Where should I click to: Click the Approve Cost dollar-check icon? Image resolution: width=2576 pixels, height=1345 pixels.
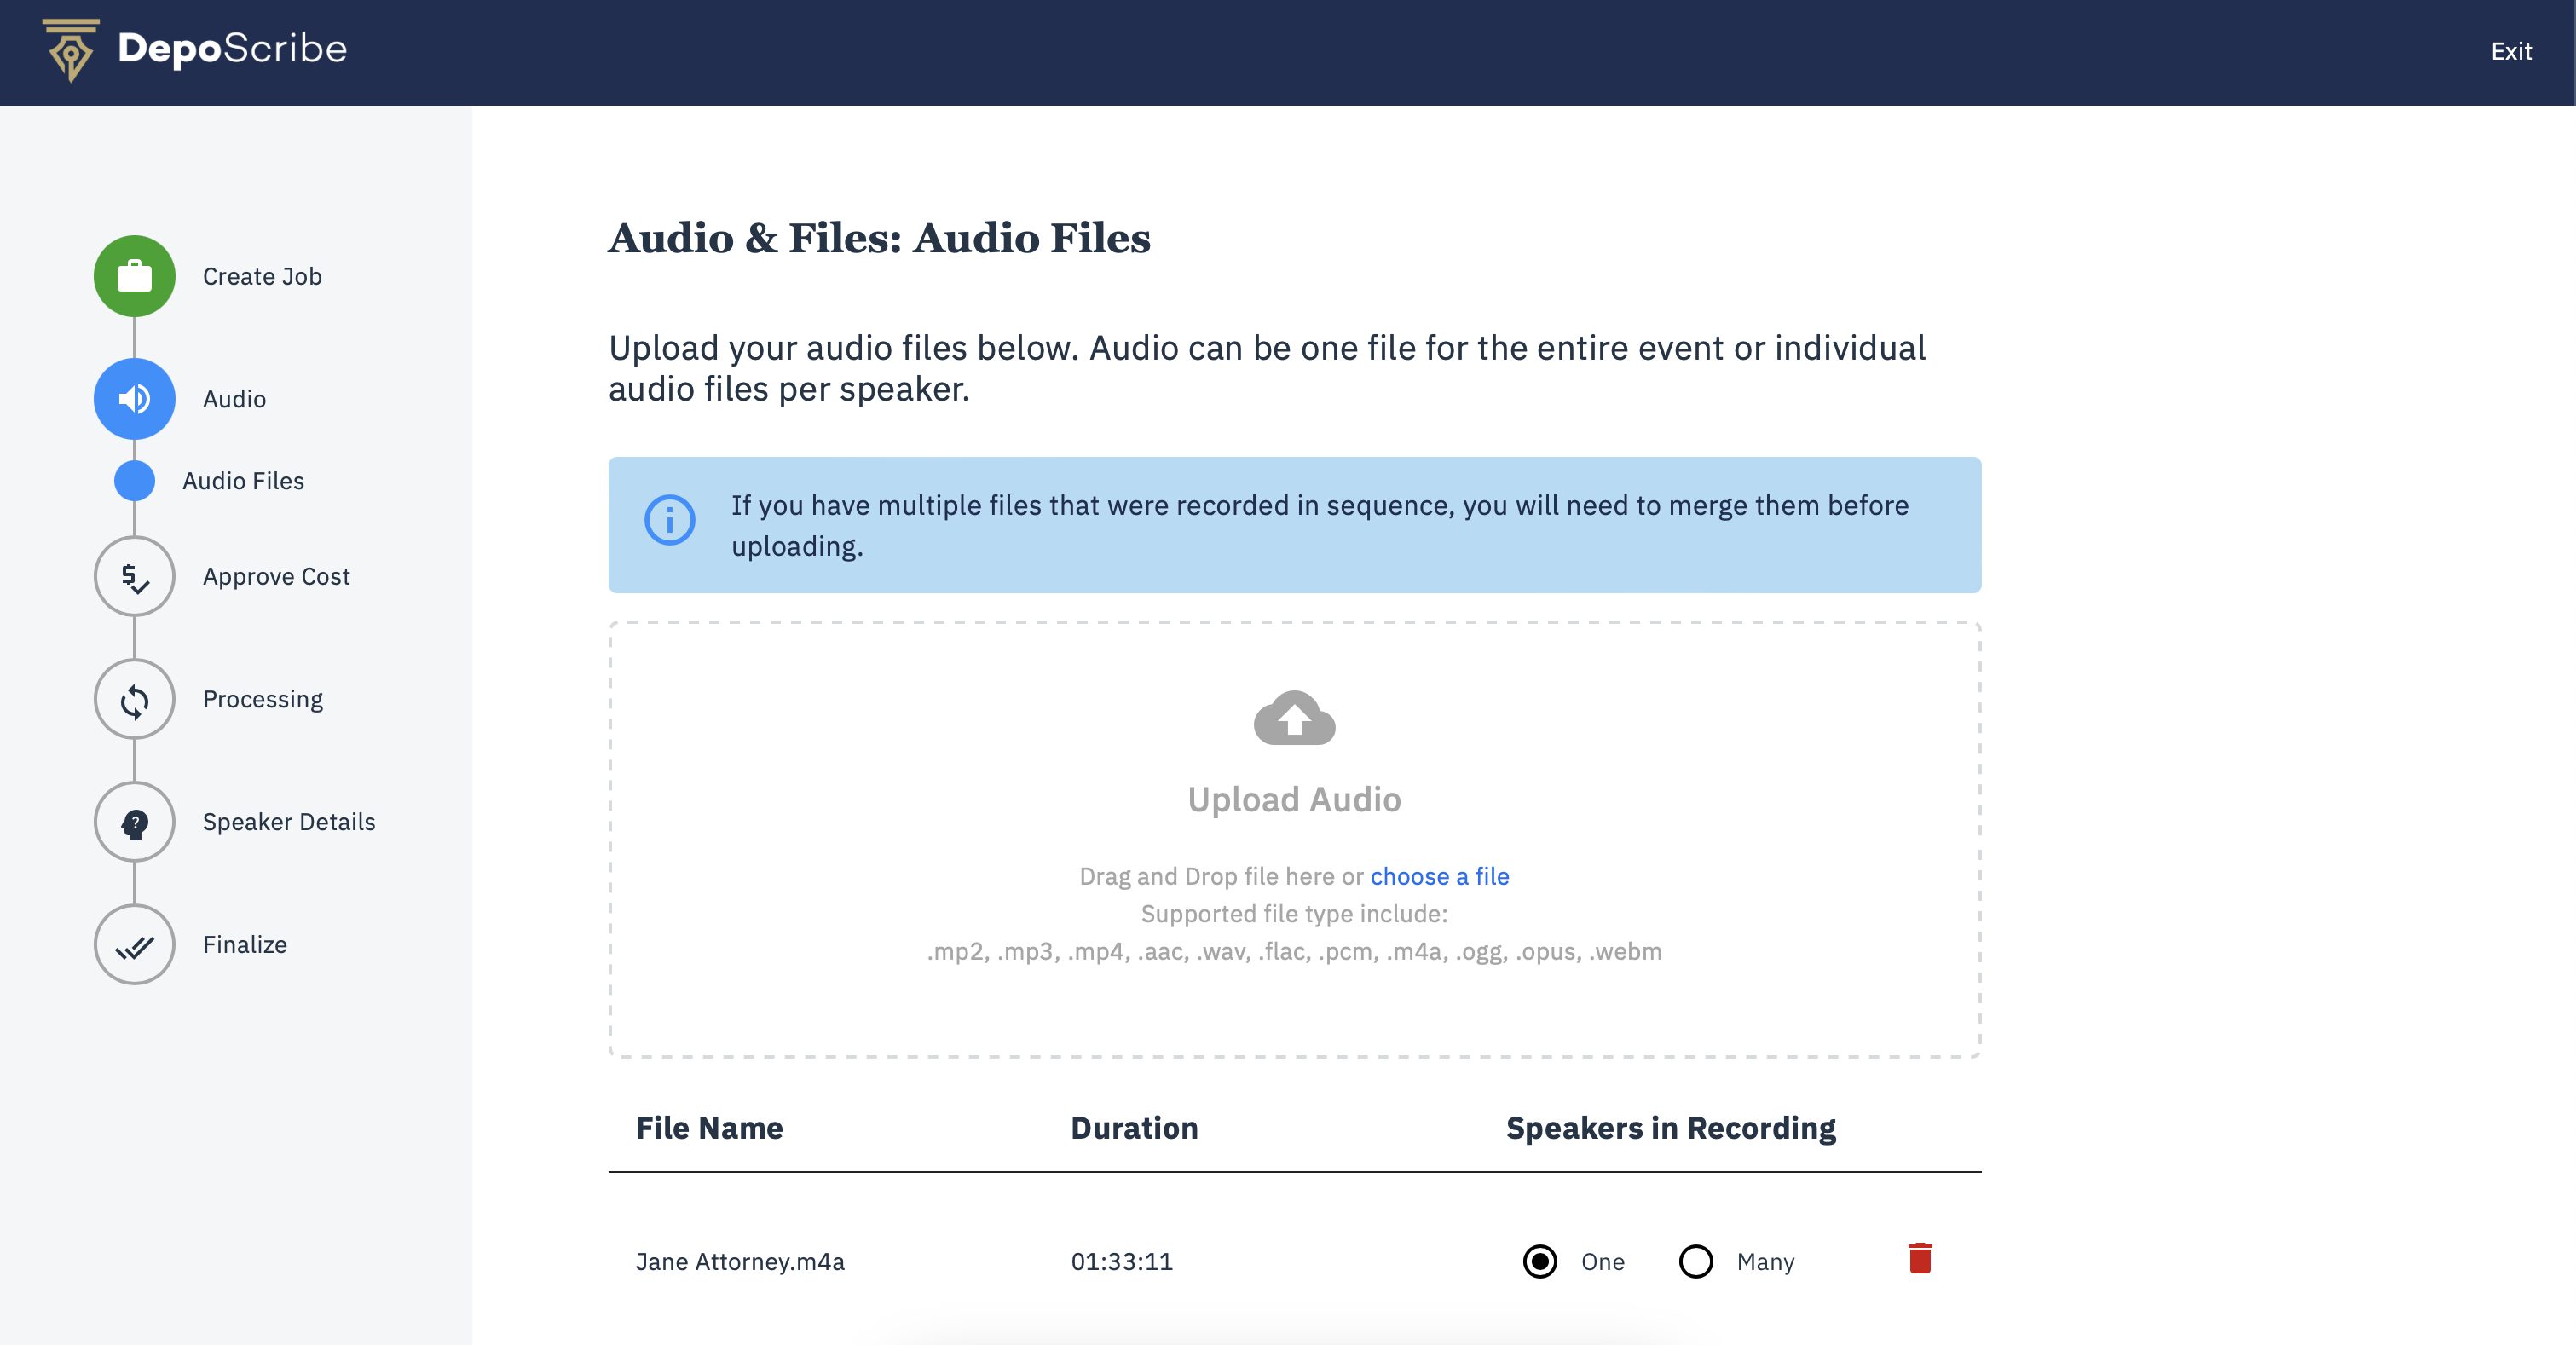point(134,577)
